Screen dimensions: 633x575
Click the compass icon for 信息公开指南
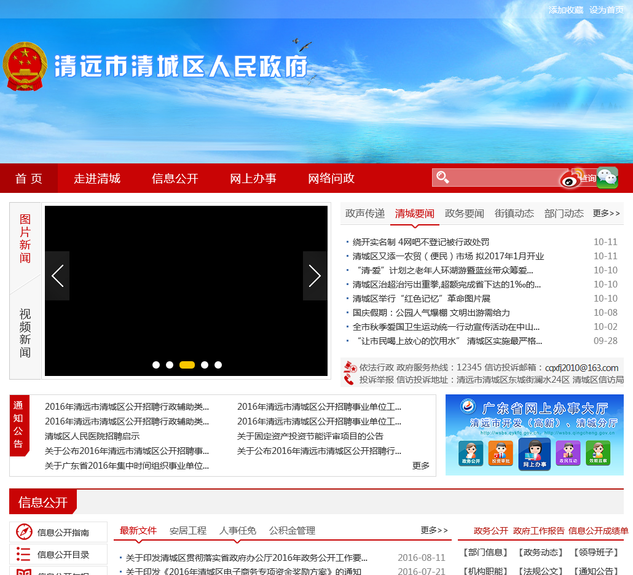point(24,532)
